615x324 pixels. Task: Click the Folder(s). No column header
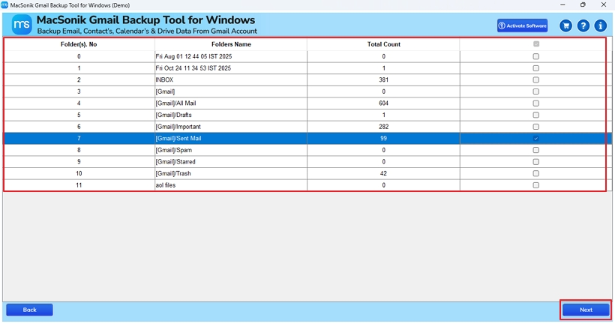[x=79, y=44]
